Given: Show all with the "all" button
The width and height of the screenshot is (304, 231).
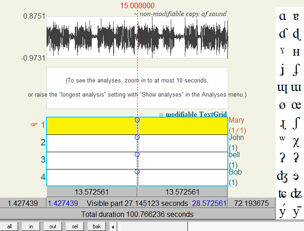Looking at the screenshot, I should (x=9, y=226).
